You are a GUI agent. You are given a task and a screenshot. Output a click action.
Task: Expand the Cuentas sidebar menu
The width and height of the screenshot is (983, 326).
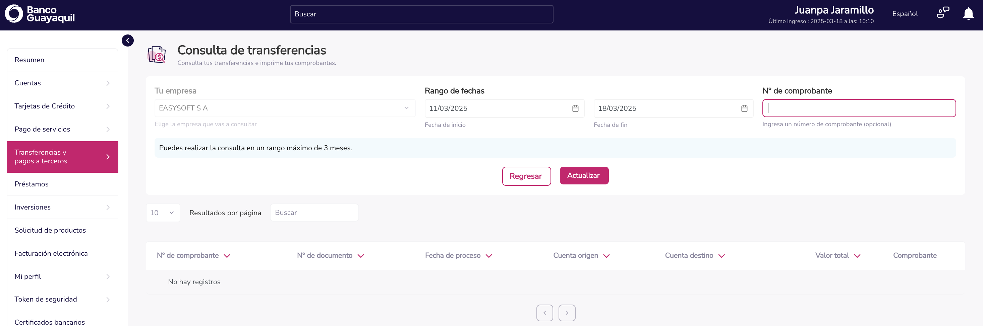pyautogui.click(x=62, y=83)
